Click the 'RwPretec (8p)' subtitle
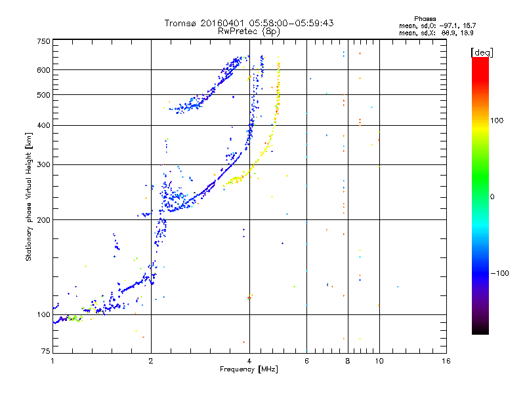The height and width of the screenshot is (393, 525). coord(249,31)
